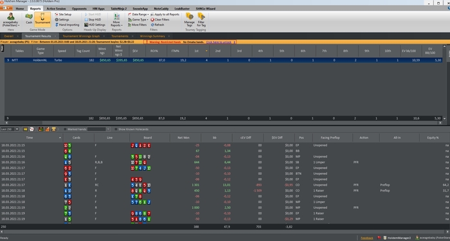450x241 pixels.
Task: Toggle the Marked hands checkbox
Action: [65, 129]
